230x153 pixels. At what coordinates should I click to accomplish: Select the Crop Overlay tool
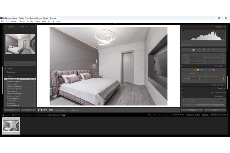click(x=199, y=50)
